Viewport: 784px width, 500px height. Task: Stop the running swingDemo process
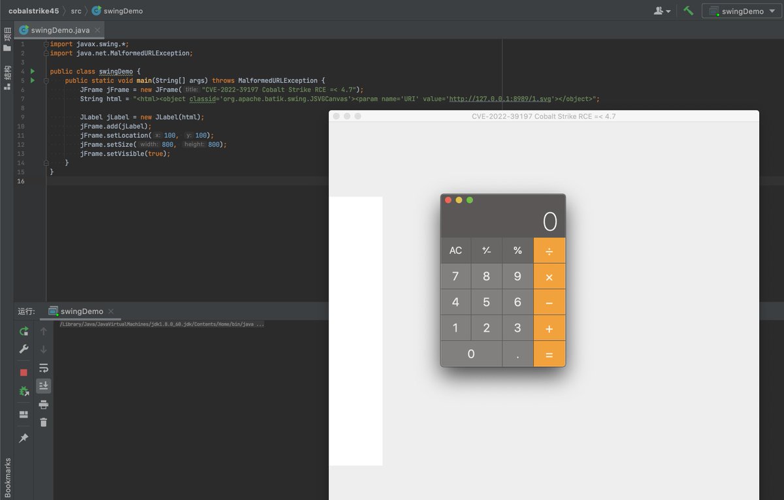[x=24, y=373]
